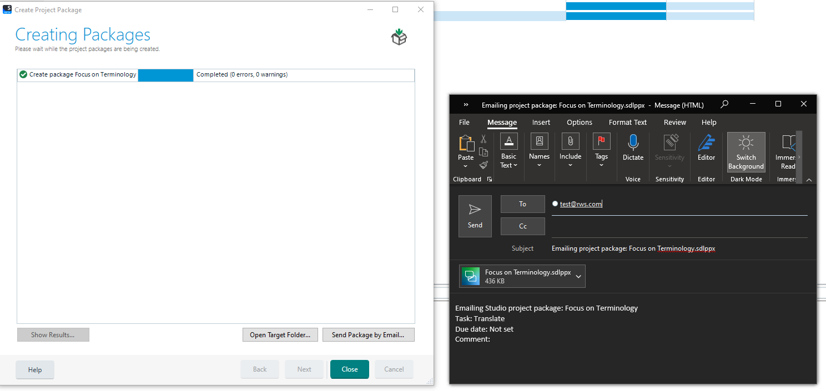
Task: Click the Cut scissors icon
Action: (x=483, y=139)
